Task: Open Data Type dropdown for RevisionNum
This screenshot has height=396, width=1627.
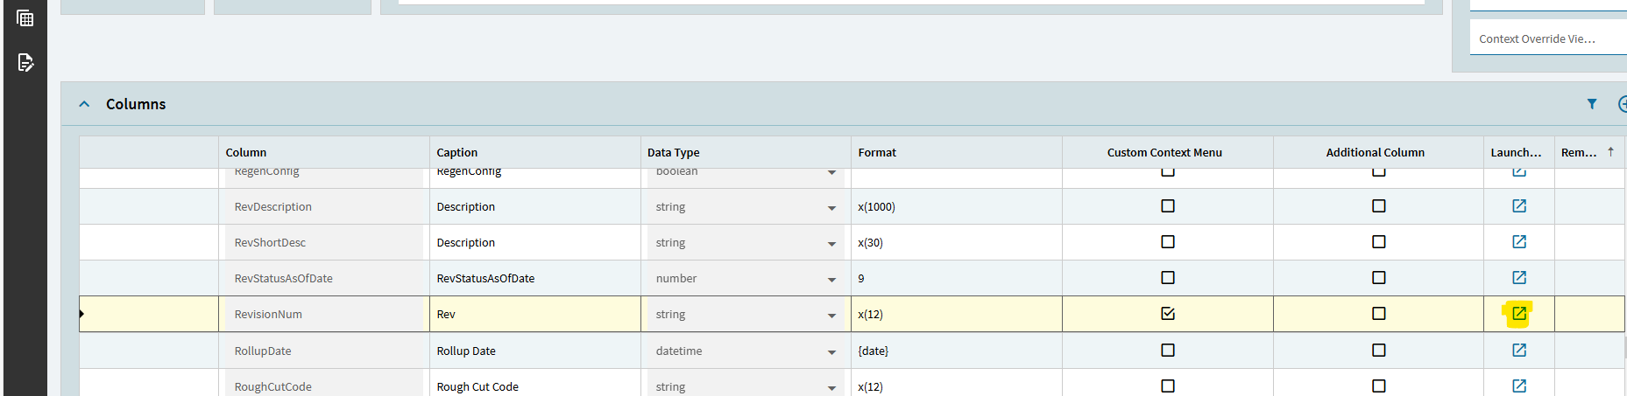Action: 831,316
